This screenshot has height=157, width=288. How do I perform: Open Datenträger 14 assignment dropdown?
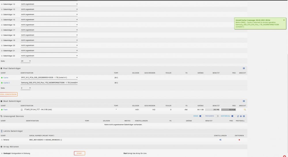click(49, 14)
